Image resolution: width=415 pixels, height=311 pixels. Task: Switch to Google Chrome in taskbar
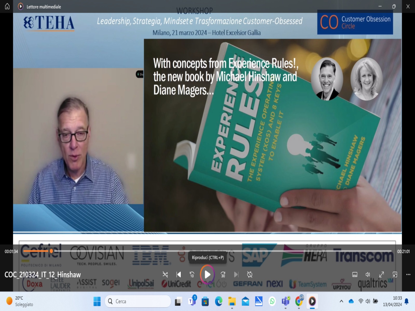click(299, 301)
